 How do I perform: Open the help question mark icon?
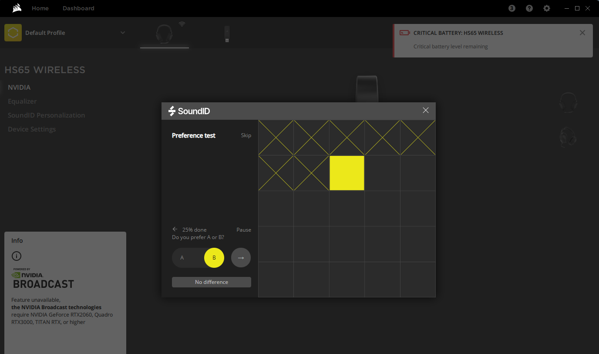click(529, 8)
